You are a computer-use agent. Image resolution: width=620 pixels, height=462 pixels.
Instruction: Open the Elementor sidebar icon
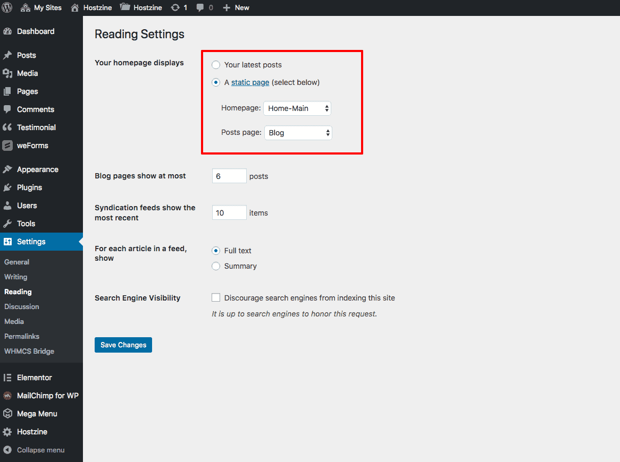[x=7, y=378]
